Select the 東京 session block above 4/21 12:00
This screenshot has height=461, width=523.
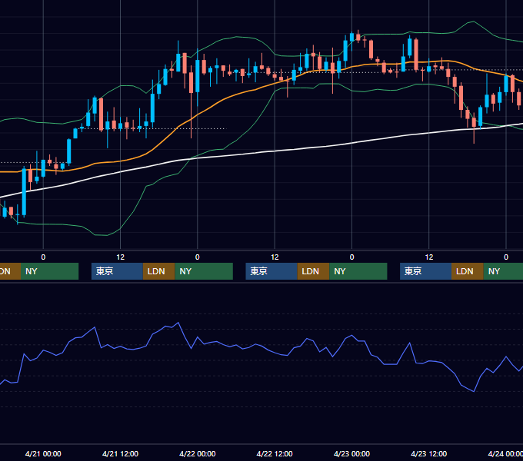(117, 271)
